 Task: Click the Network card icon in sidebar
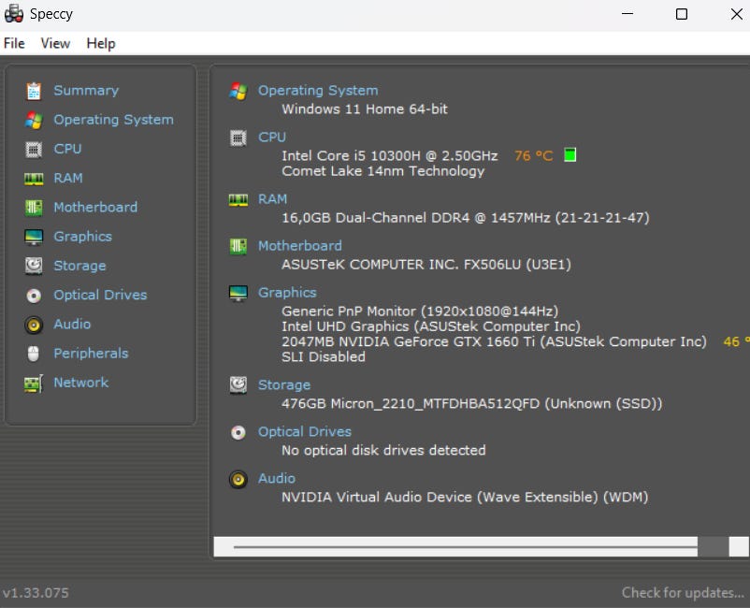34,384
